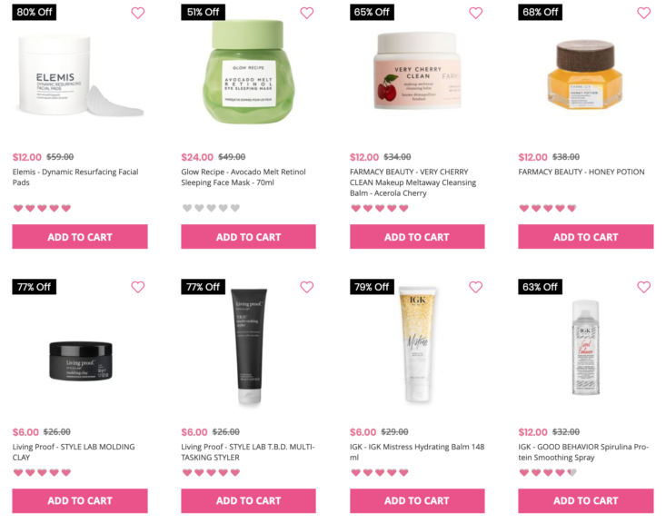Open heart ratings for Glow Recipe mask
This screenshot has height=523, width=666.
pyautogui.click(x=211, y=208)
